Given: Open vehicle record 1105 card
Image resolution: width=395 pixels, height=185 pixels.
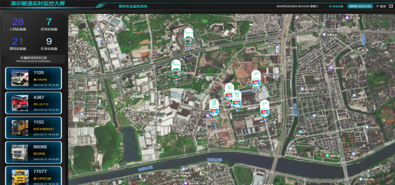Looking at the screenshot, I should click(34, 78).
